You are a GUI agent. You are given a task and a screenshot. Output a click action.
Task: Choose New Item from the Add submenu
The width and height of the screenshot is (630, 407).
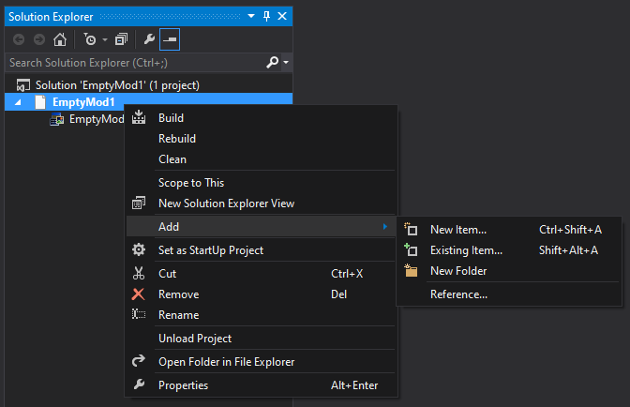tap(457, 230)
